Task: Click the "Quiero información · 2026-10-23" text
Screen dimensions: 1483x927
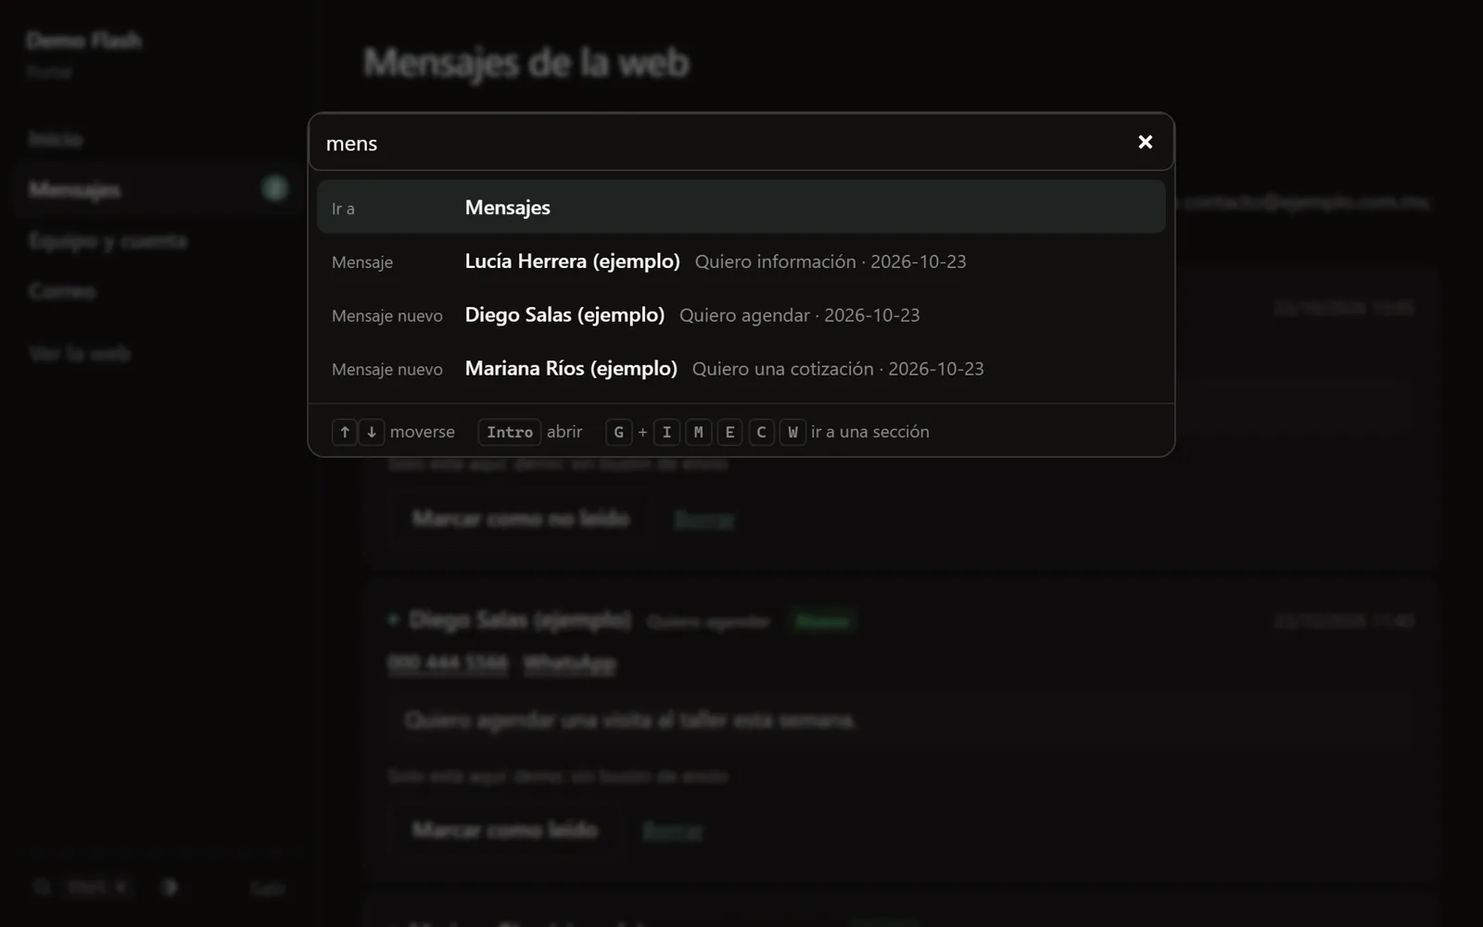Action: (830, 262)
